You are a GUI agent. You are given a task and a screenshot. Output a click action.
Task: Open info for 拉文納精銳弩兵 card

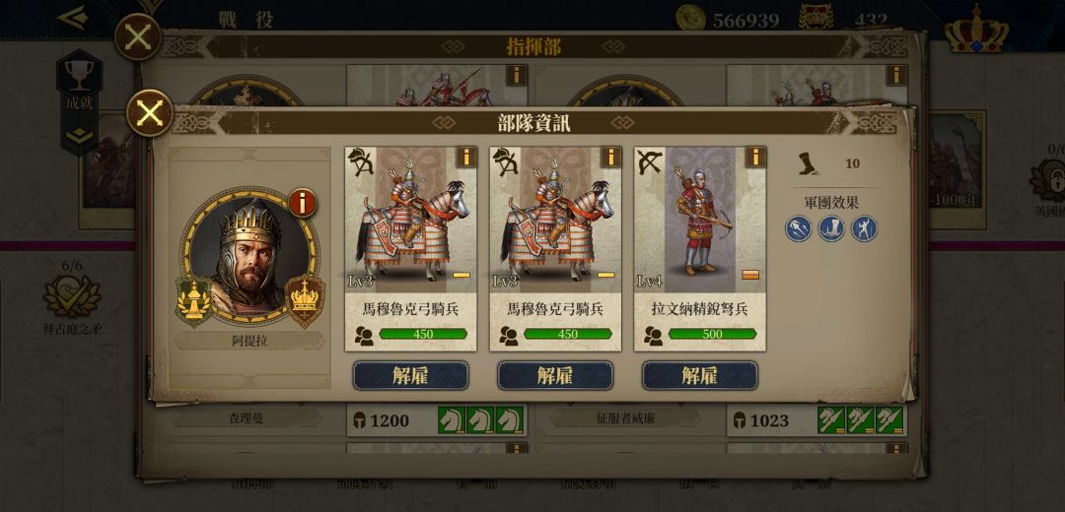click(x=755, y=158)
